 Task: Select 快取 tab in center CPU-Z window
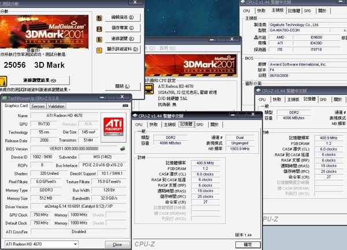154,124
